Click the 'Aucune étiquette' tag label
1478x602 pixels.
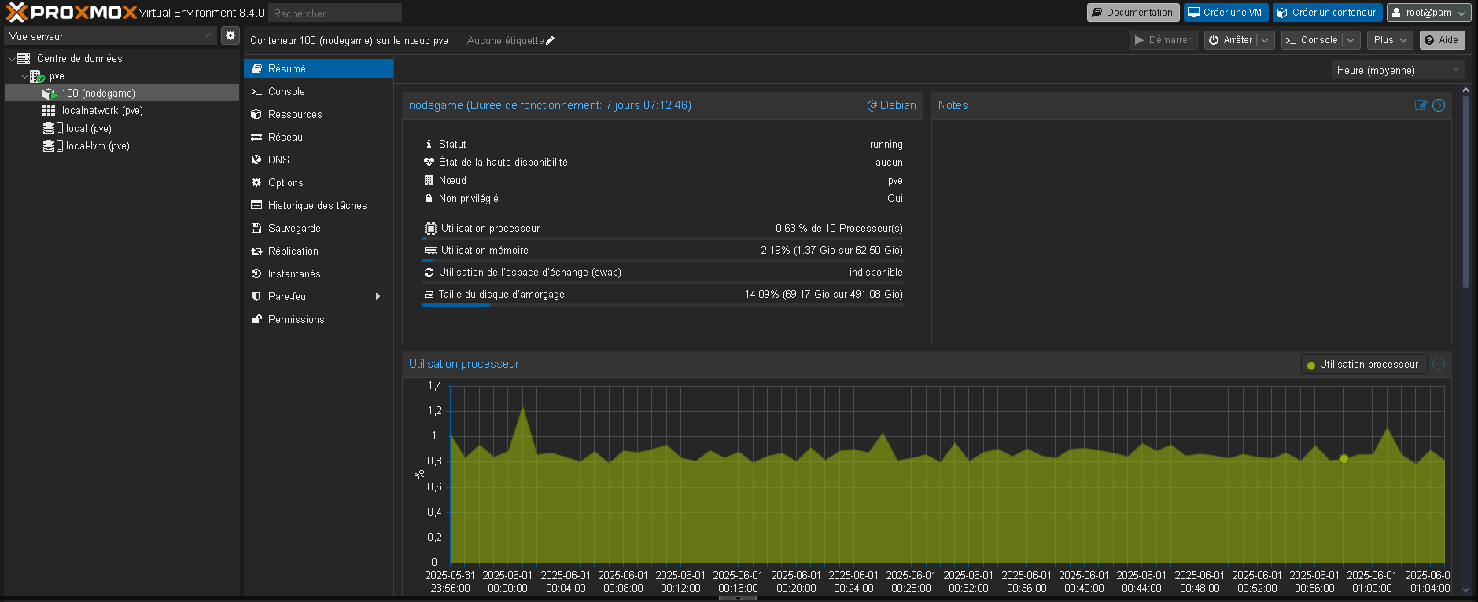click(505, 41)
